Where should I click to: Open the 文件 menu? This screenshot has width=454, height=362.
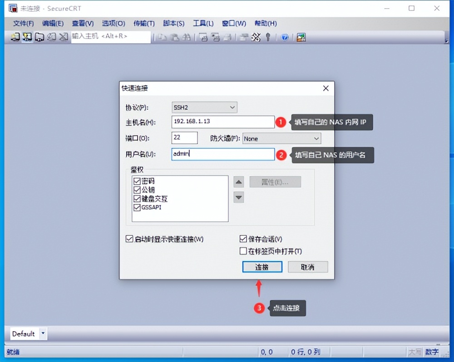tap(23, 23)
